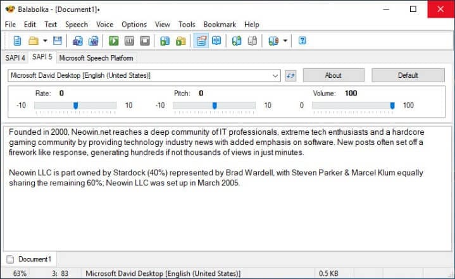Stop speech using the stop icon
Screen dimensions: 455x279
click(x=145, y=40)
